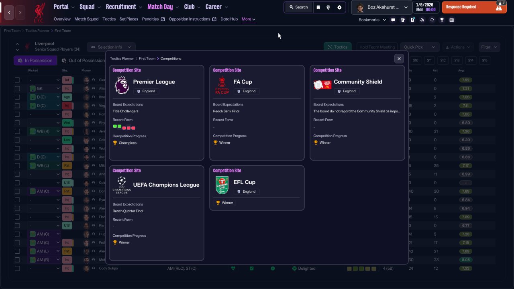Tick the checkbox on Cody Gakpo's row

pyautogui.click(x=17, y=269)
